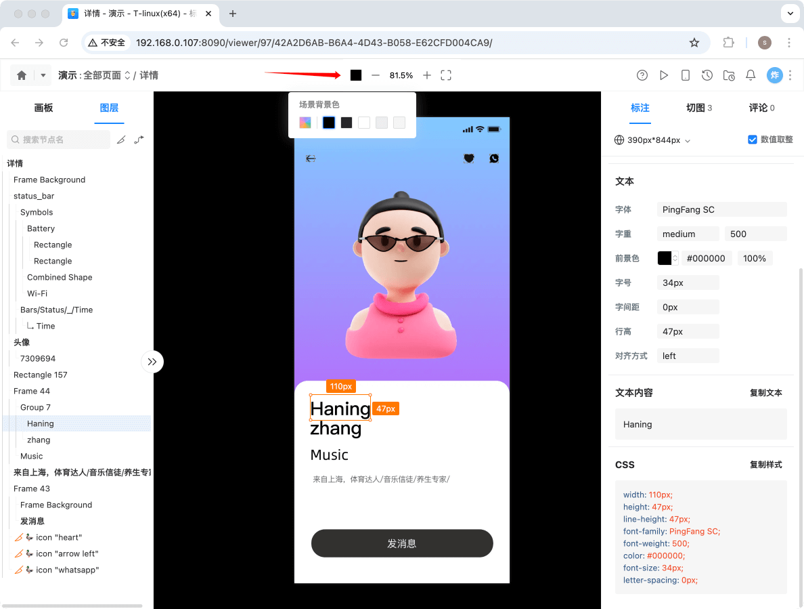Click 复制样式 to copy CSS styles
The width and height of the screenshot is (804, 609).
[x=765, y=465]
